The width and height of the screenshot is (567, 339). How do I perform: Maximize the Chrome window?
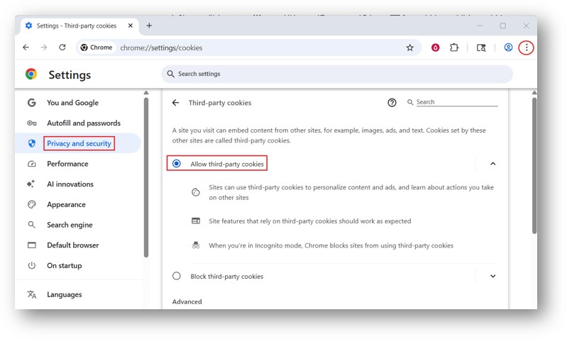(502, 26)
